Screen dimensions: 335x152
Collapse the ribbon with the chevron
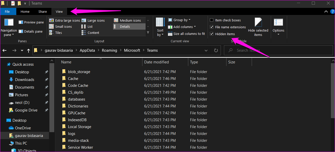[x=326, y=11]
